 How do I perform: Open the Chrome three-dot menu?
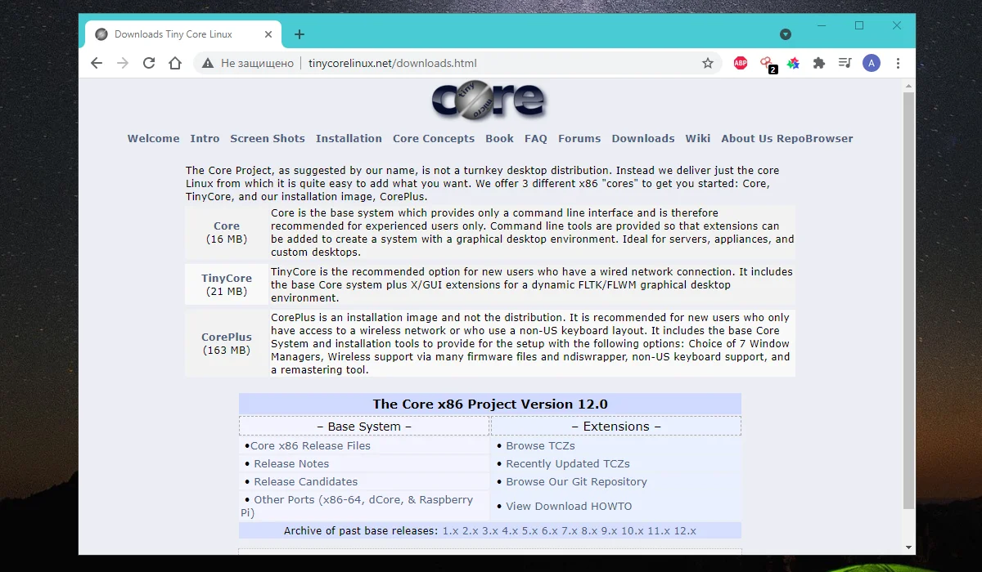899,63
